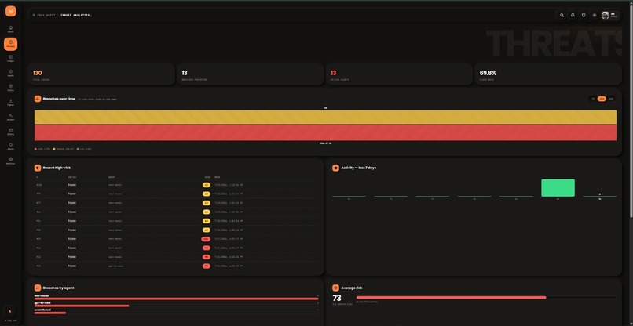Click the Export icon in the sidebar
633x326 pixels.
(x=10, y=103)
